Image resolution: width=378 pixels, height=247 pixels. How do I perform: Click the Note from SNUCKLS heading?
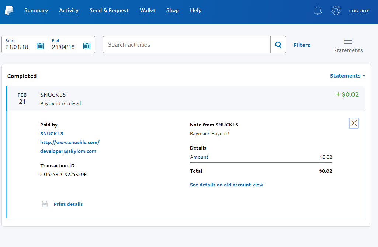click(214, 125)
